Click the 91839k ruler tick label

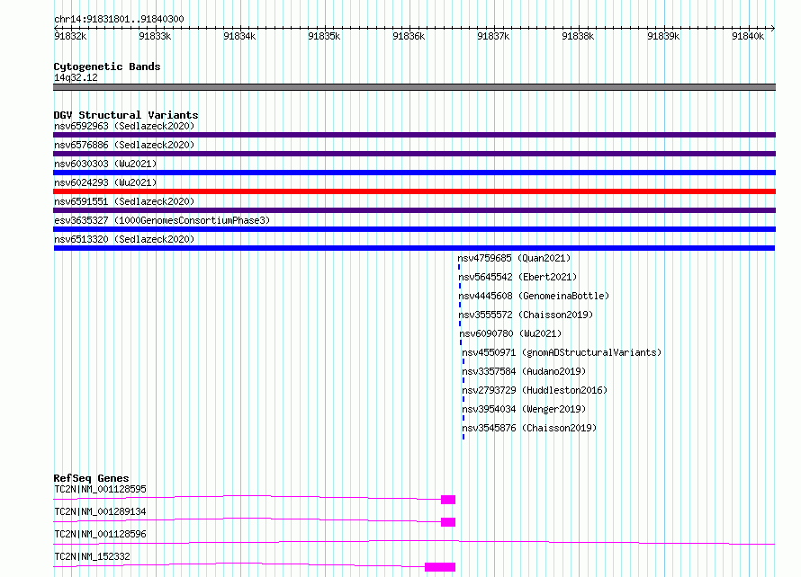[x=663, y=36]
